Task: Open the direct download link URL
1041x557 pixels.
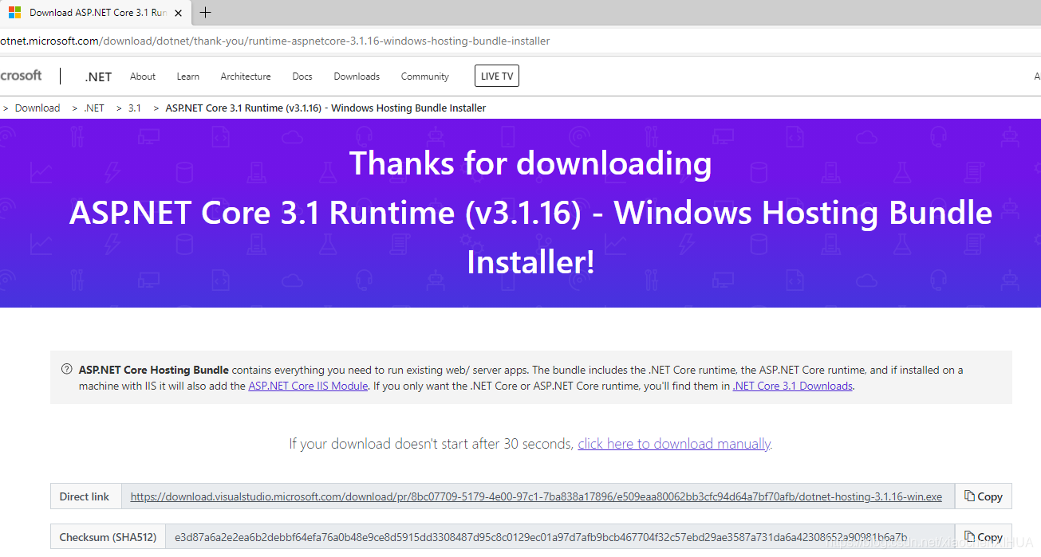Action: [x=536, y=496]
